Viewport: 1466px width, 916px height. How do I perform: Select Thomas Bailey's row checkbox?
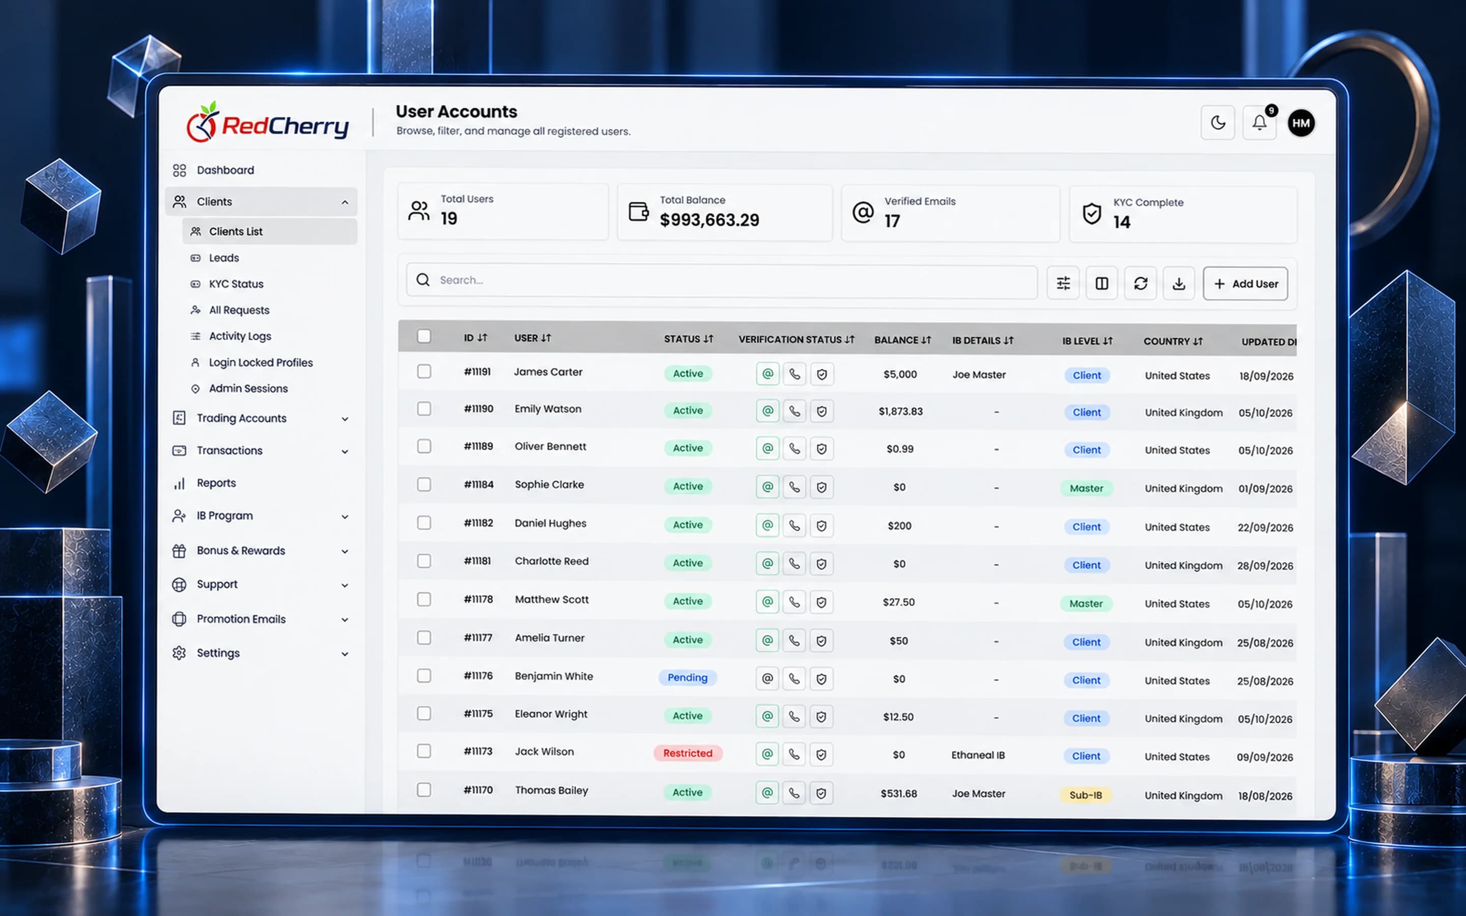424,789
